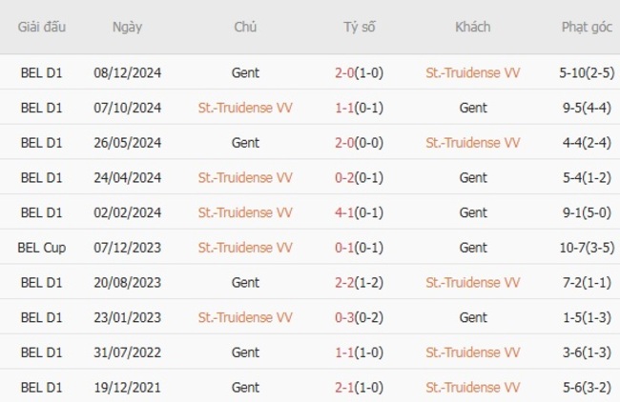Image resolution: width=620 pixels, height=402 pixels.
Task: Click the 10-7(3-5) corner kicks value
Action: click(x=587, y=248)
